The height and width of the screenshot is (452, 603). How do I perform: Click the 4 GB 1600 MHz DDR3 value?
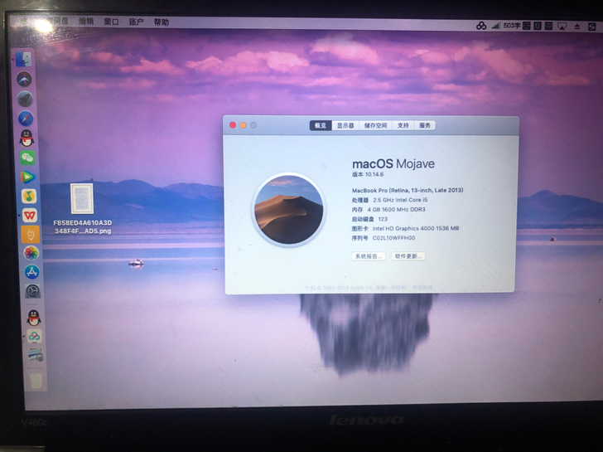point(396,210)
